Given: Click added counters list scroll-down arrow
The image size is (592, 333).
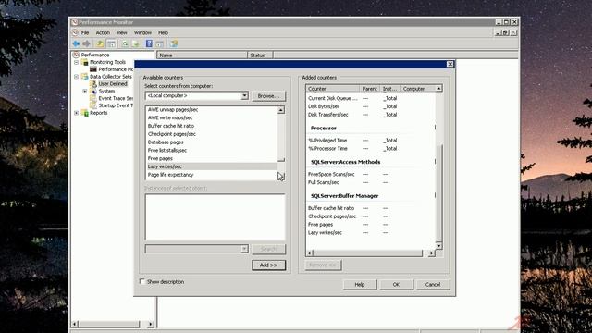Looking at the screenshot, I should [438, 246].
